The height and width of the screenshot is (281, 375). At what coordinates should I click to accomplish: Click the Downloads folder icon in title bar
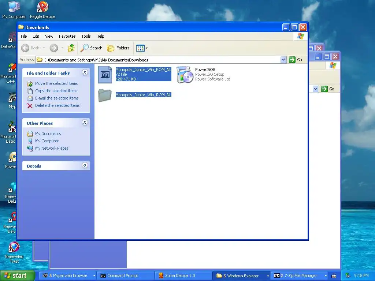click(21, 27)
